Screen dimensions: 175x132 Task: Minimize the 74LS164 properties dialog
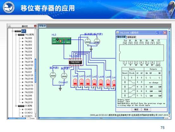tap(157, 33)
